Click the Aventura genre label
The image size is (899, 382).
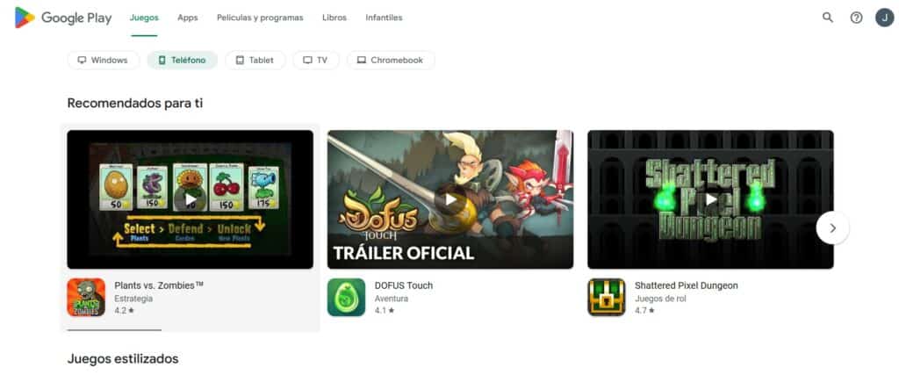tap(392, 299)
